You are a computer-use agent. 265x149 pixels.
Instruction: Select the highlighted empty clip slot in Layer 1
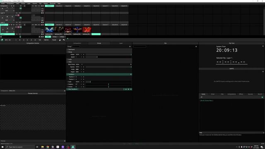tap(96, 34)
